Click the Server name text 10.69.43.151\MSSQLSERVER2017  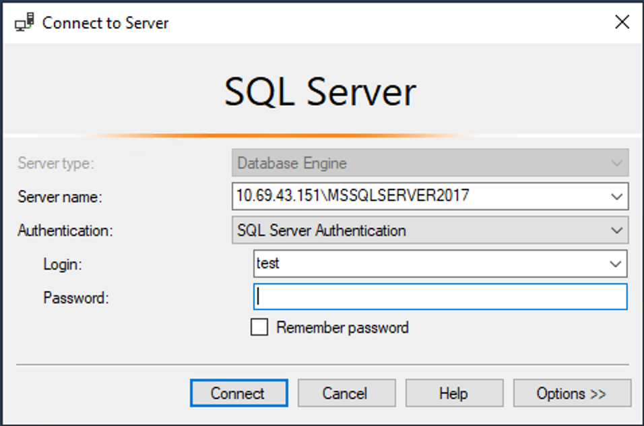point(353,196)
